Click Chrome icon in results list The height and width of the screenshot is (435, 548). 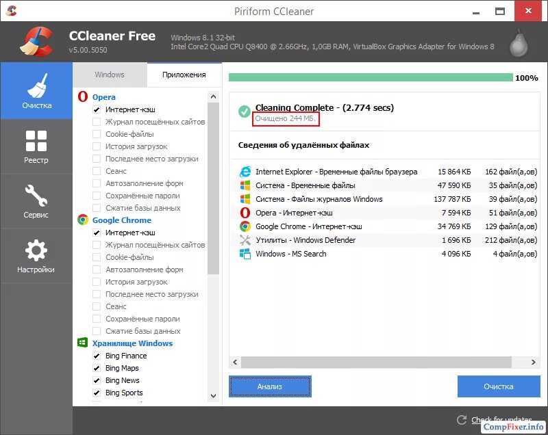245,226
